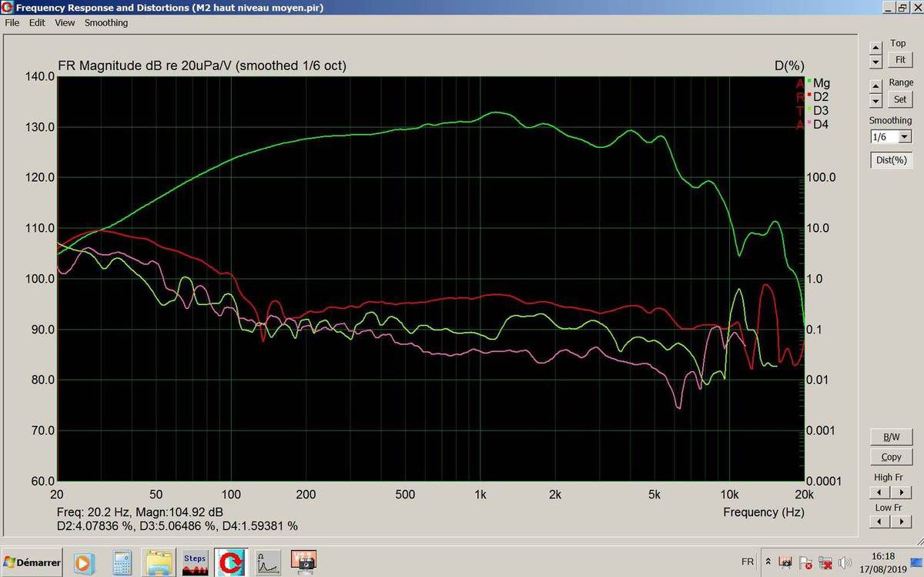Click the green Mg legend marker

coord(808,82)
